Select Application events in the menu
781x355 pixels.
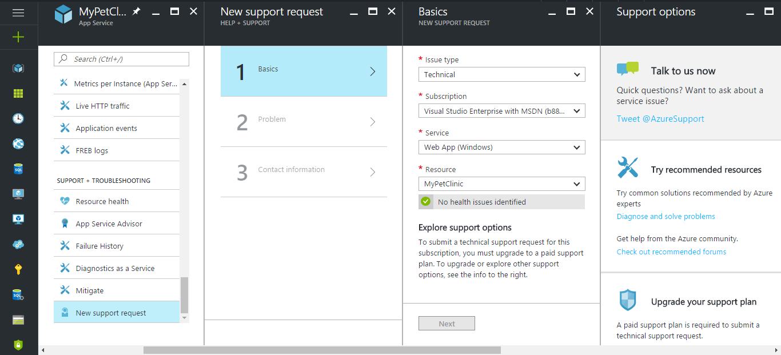click(x=117, y=128)
